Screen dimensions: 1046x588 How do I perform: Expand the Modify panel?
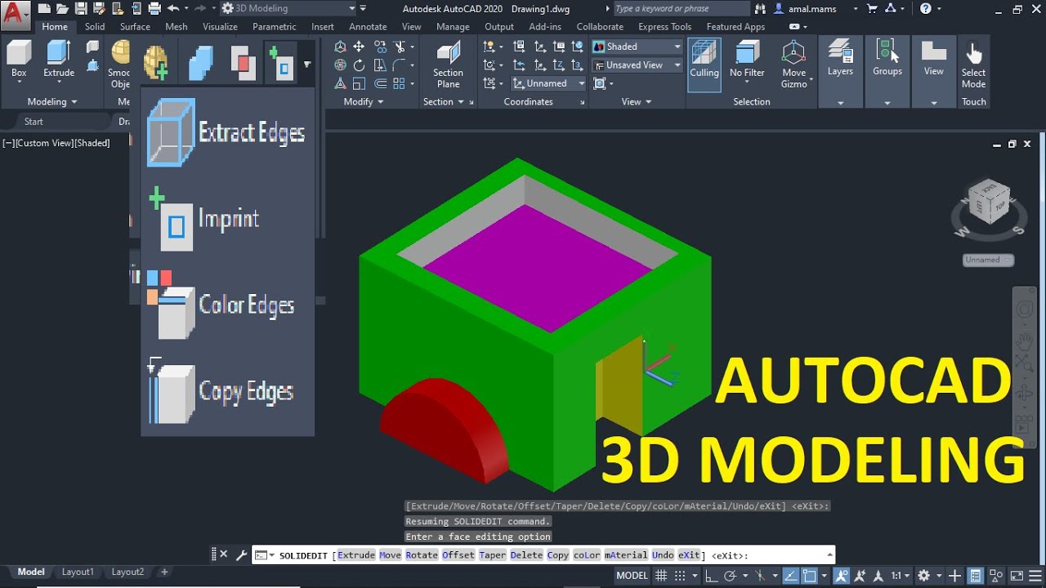(x=363, y=102)
